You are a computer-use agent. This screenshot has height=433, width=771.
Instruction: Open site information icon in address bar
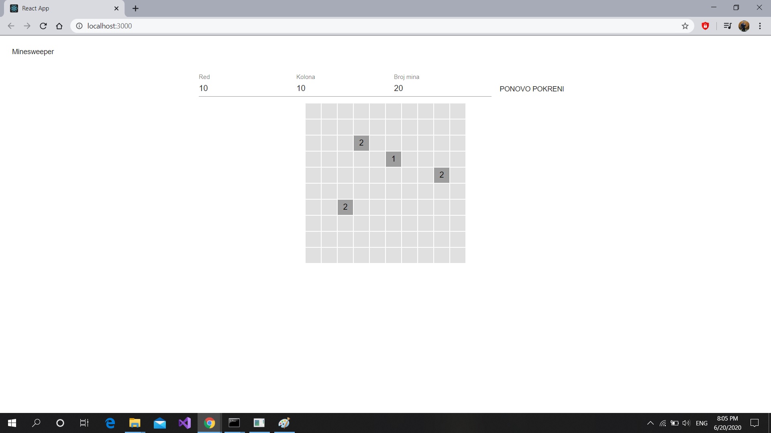click(x=80, y=26)
